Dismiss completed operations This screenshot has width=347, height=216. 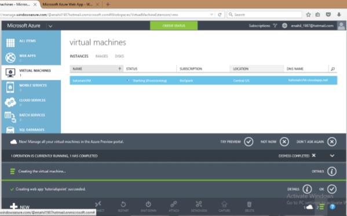[297, 156]
